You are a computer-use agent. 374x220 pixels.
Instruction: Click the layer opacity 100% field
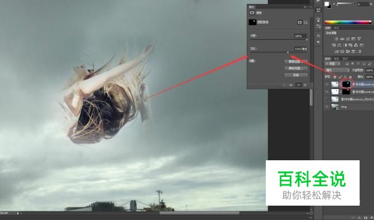click(x=369, y=71)
